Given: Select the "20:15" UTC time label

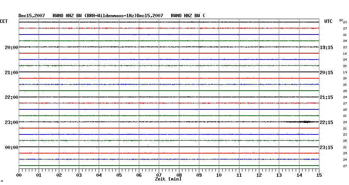Looking at the screenshot, I should [326, 73].
